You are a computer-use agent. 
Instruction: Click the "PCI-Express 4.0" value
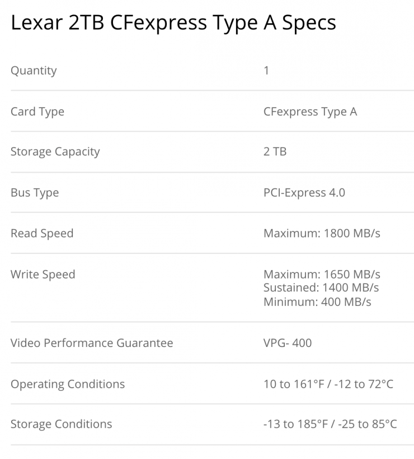[304, 193]
